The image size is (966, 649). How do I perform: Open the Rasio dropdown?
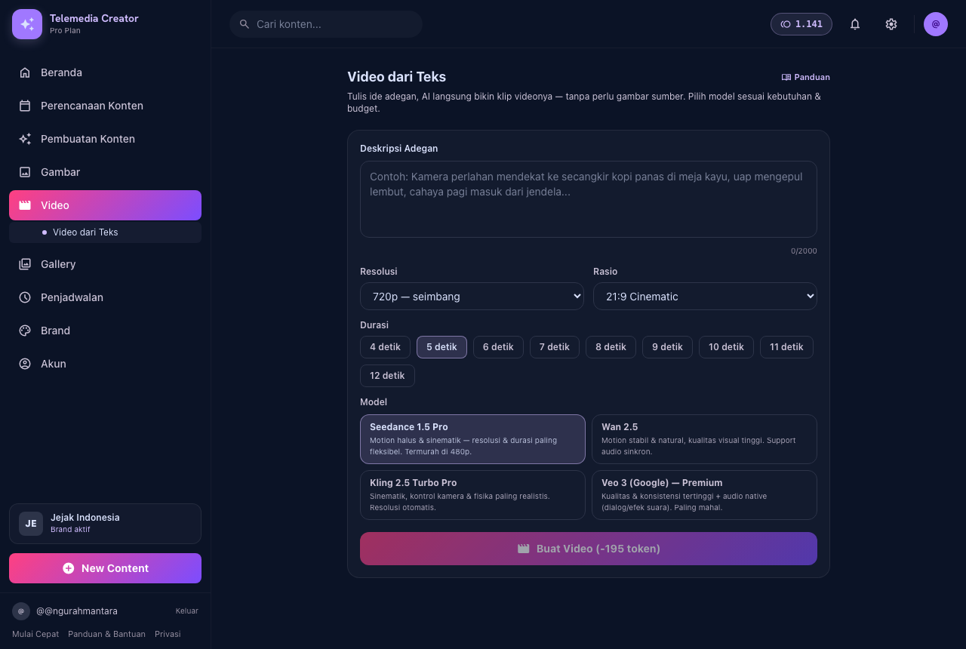(x=705, y=297)
